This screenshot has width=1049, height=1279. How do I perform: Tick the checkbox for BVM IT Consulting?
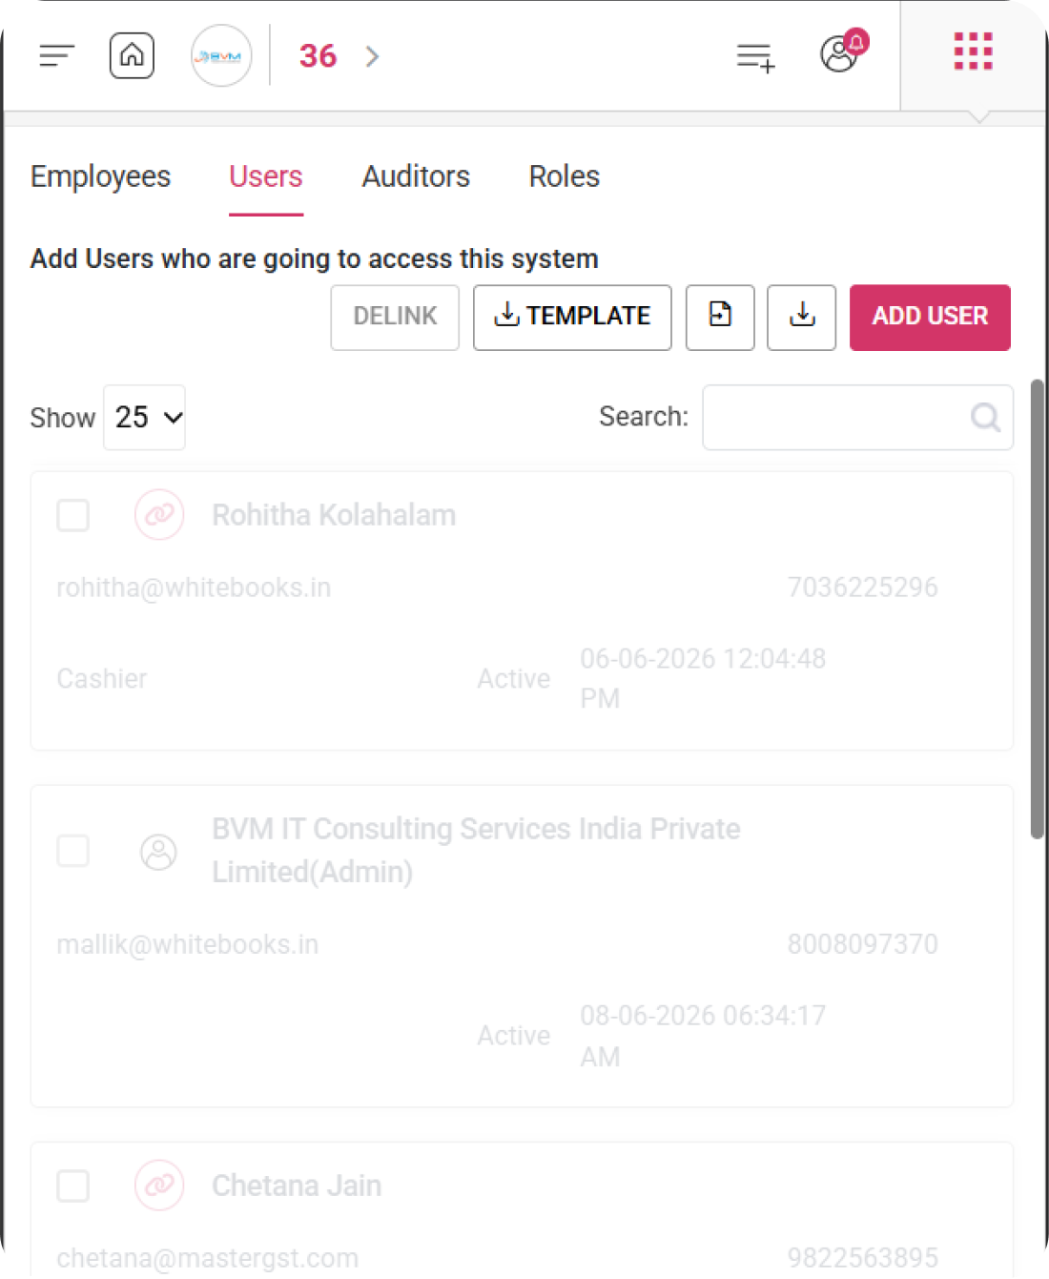73,850
